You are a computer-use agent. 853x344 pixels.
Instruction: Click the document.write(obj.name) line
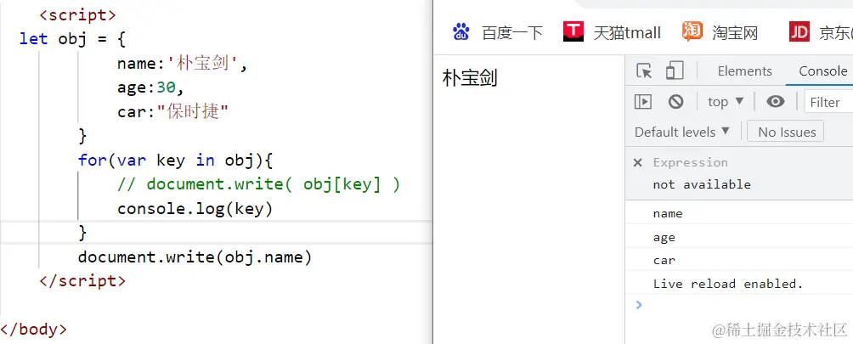(x=195, y=257)
